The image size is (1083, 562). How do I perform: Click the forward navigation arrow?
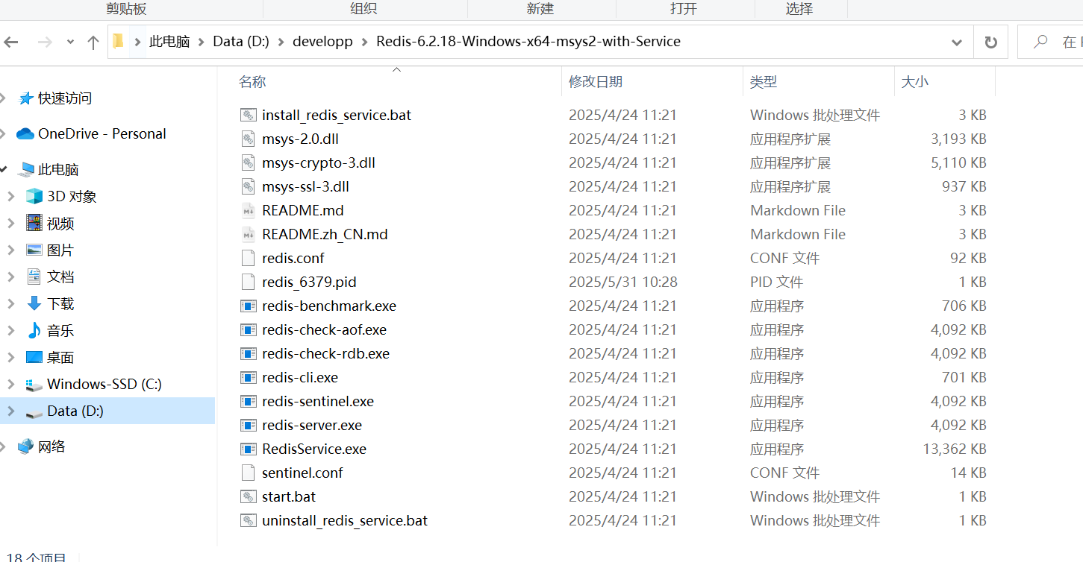45,42
